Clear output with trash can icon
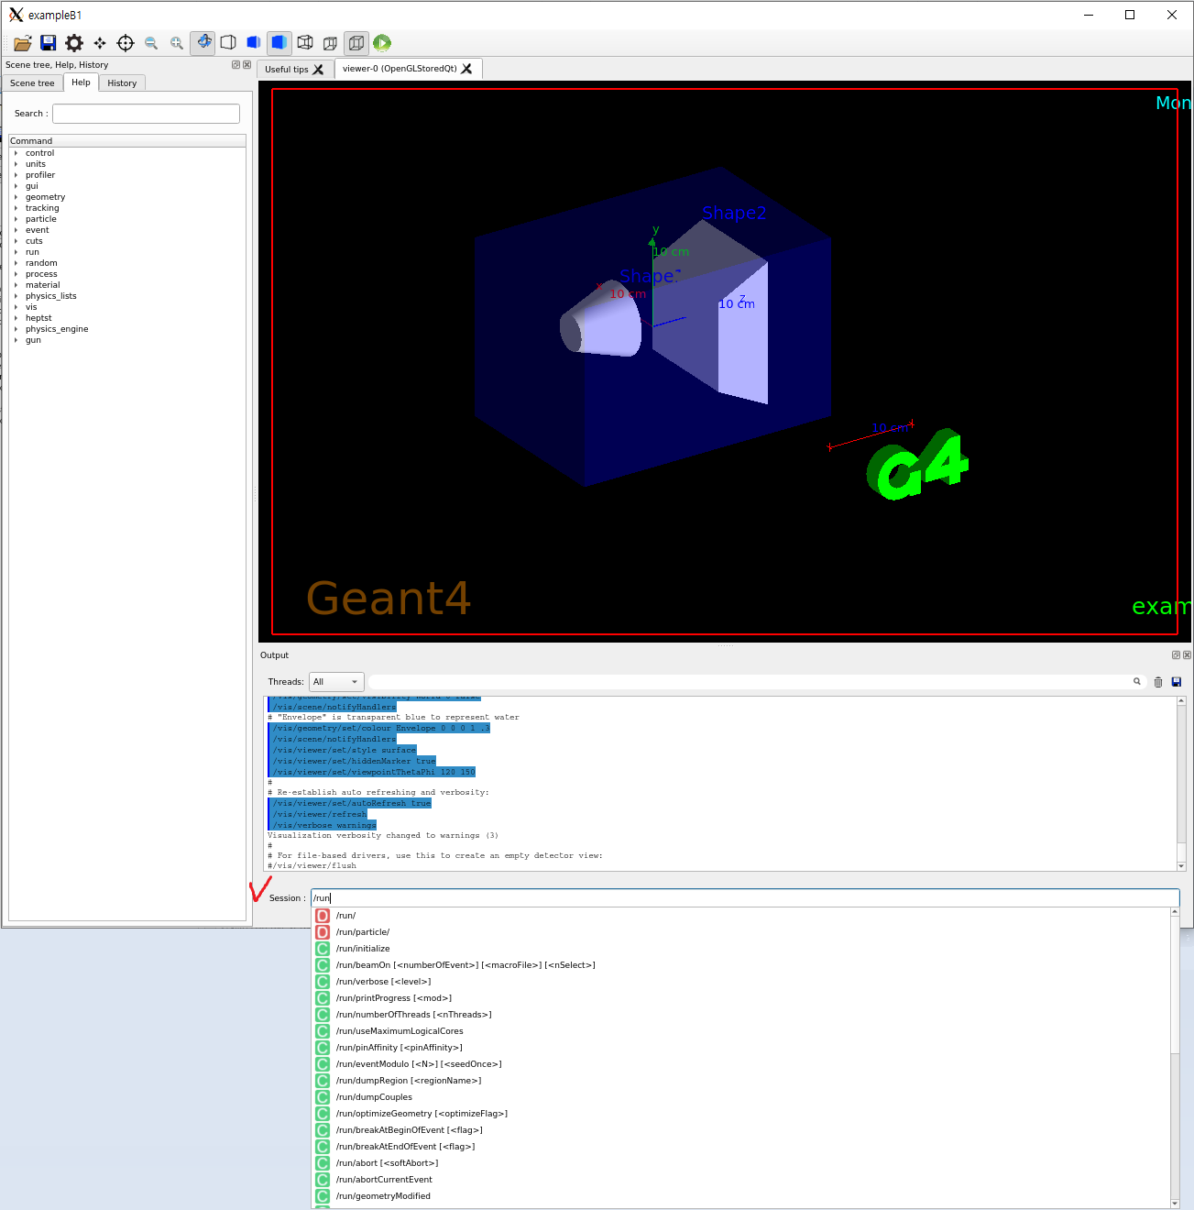 (1158, 682)
